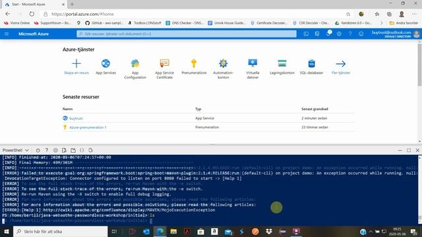This screenshot has height=237, width=422.
Task: Open Cloud Shell settings gear
Action: click(55, 150)
